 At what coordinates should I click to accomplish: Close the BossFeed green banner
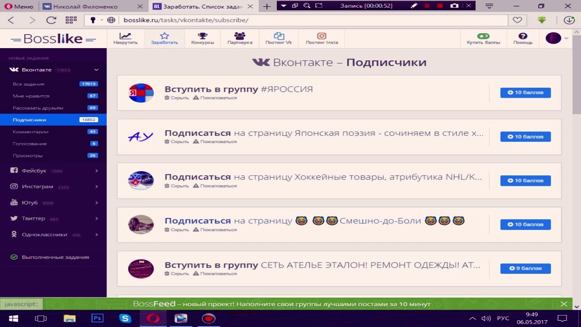(563, 304)
